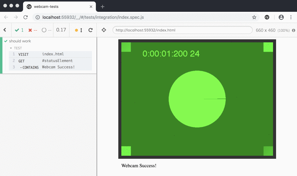This screenshot has width=297, height=176.
Task: Collapse the TEST disclosure triangle
Action: coord(12,48)
